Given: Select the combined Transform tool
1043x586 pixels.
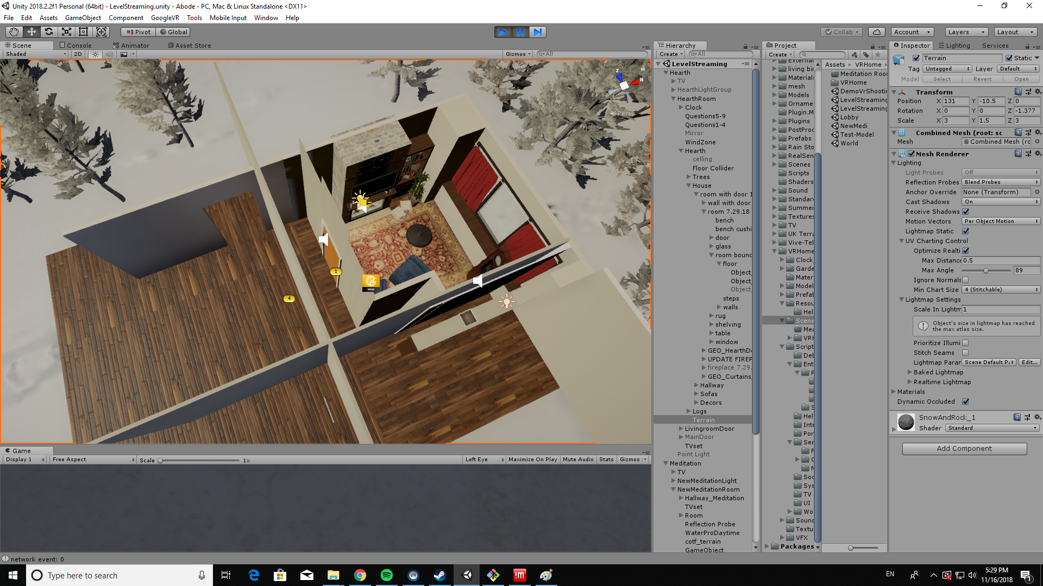Looking at the screenshot, I should (102, 32).
